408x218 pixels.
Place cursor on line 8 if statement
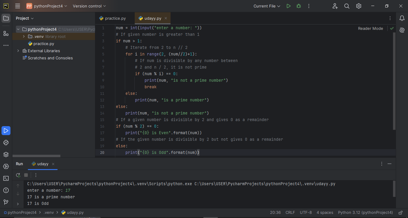(x=157, y=74)
